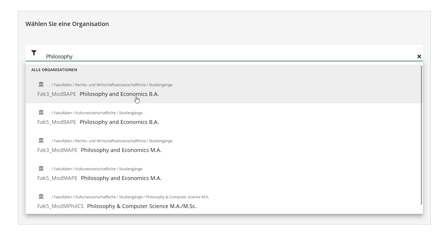Click the 'Wählen Sie eine Organisation' heading
The width and height of the screenshot is (441, 234).
point(67,24)
